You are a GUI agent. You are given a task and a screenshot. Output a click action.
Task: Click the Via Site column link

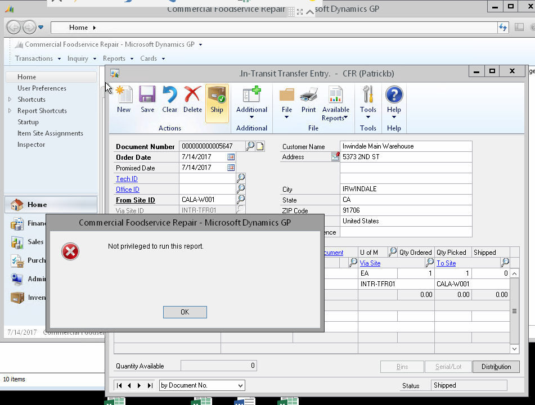370,263
